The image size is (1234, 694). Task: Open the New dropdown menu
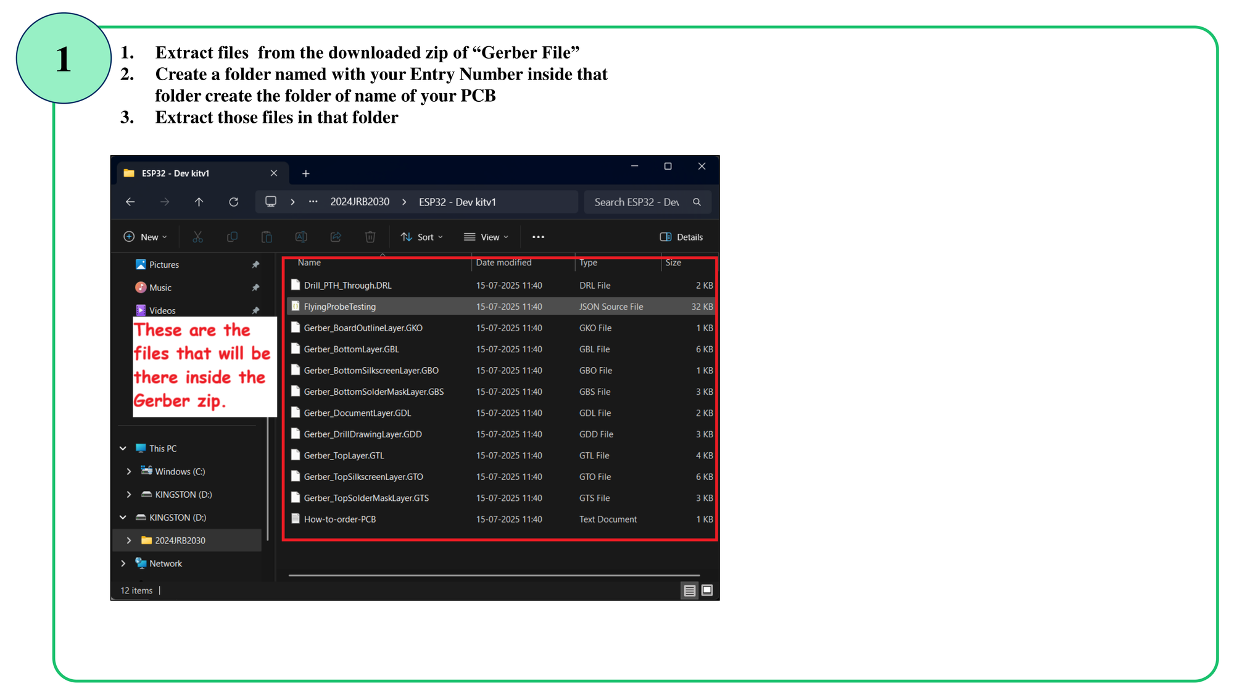(x=146, y=237)
